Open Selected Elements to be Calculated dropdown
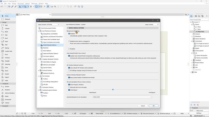Image resolution: width=209 pixels, height=117 pixels. [122, 97]
